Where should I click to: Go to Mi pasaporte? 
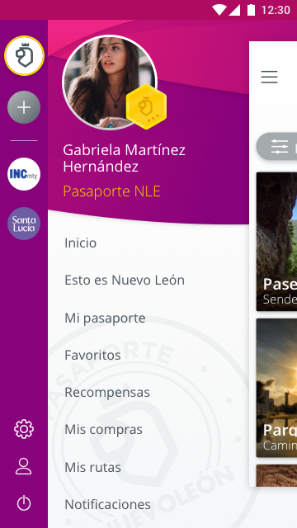[105, 318]
